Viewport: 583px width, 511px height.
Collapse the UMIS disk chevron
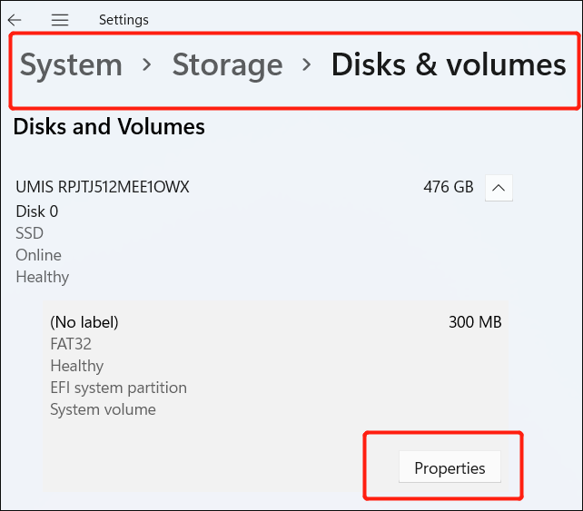pos(499,188)
